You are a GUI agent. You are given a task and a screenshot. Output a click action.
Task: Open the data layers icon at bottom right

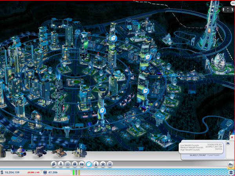[231, 172]
